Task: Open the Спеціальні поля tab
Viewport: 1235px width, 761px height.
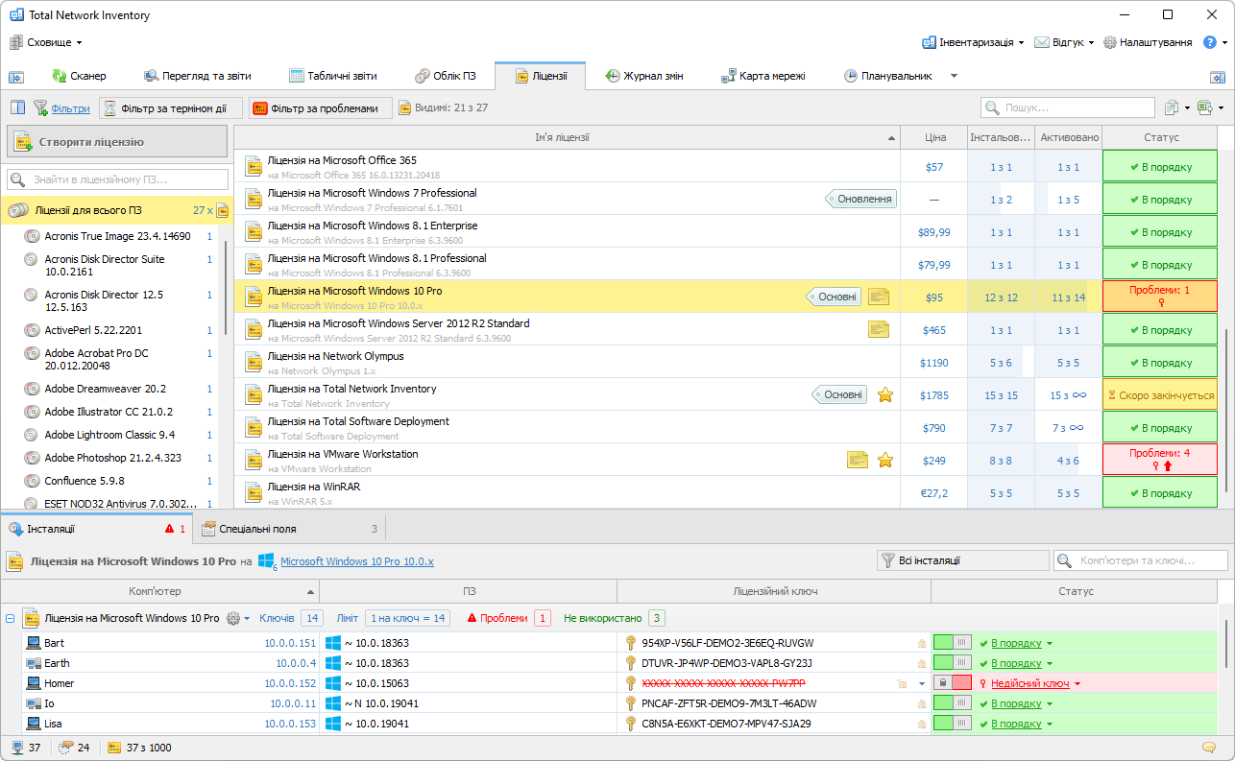Action: coord(257,529)
